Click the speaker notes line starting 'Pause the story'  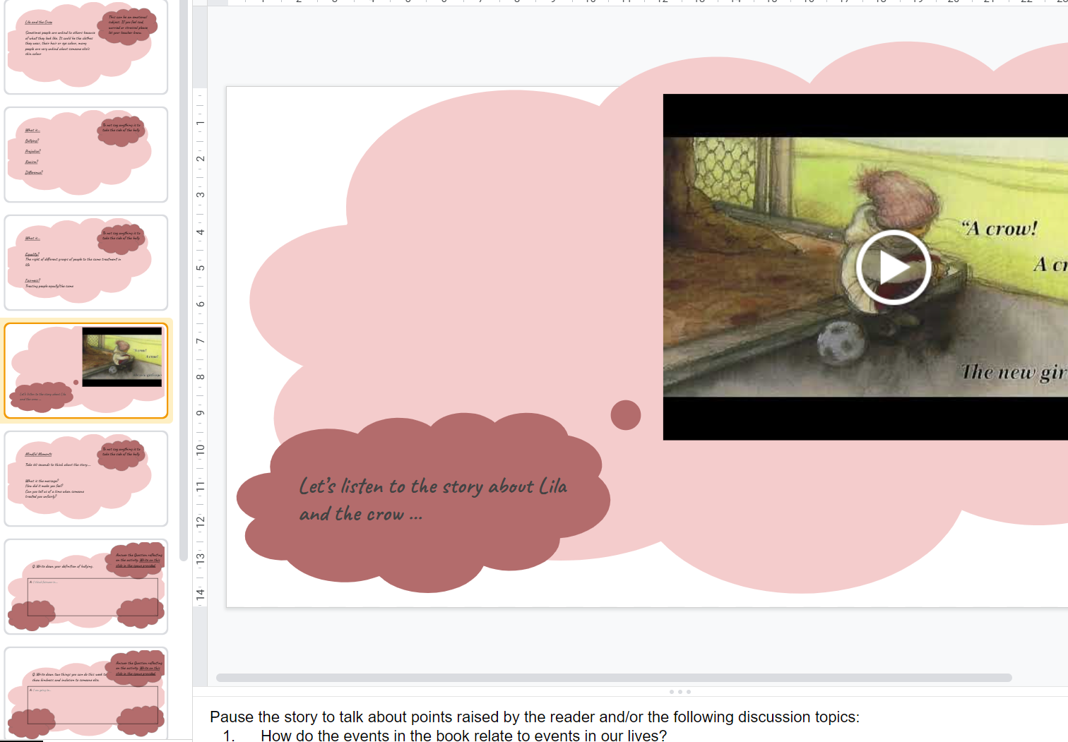[x=535, y=717]
